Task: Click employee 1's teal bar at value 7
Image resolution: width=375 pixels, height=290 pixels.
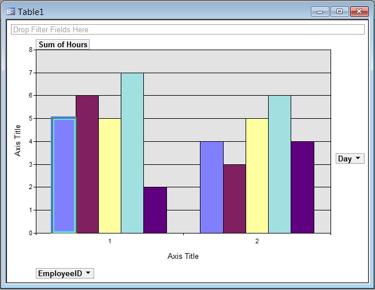Action: point(132,153)
